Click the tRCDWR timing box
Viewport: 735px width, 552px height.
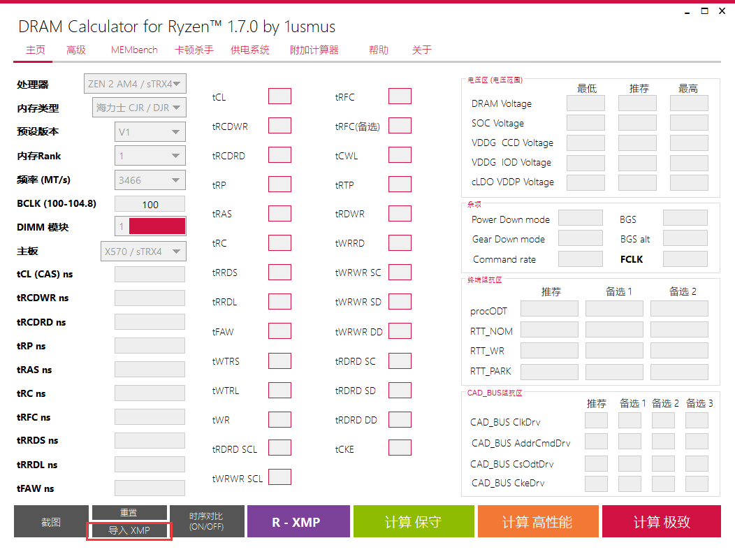280,126
